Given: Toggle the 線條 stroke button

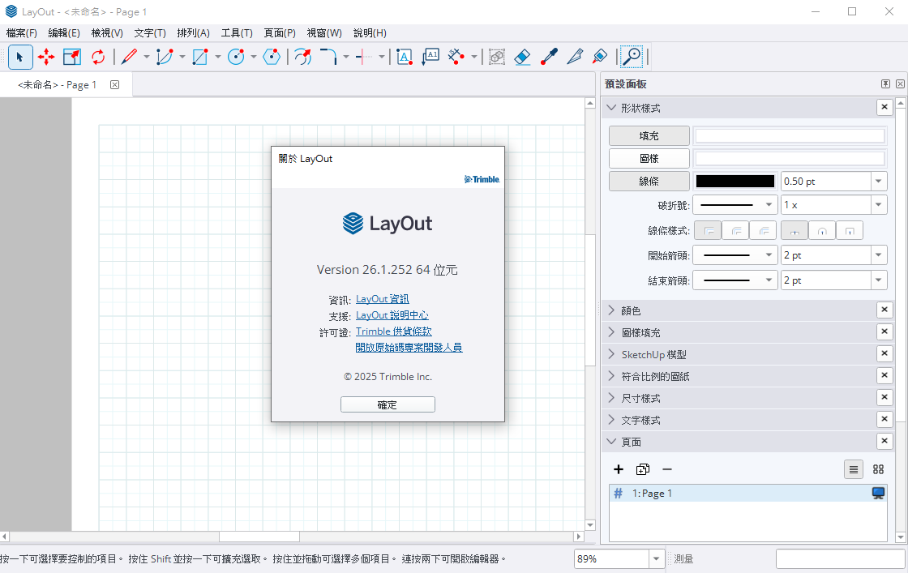Looking at the screenshot, I should point(649,182).
